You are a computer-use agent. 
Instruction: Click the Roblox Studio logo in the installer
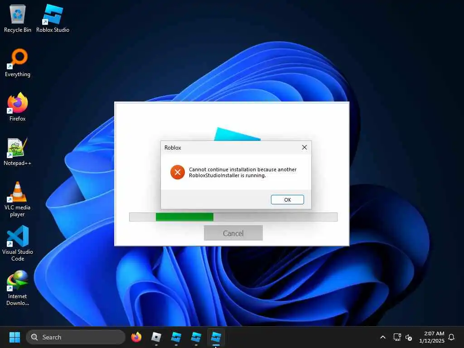tap(237, 134)
